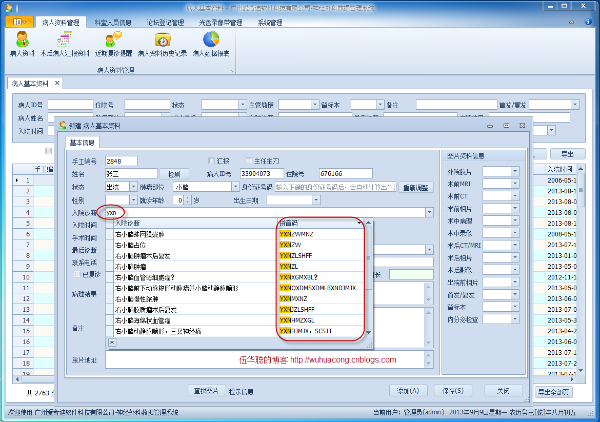Open 术后病人汇报资料 calendar icon
This screenshot has height=422, width=600.
[x=65, y=39]
